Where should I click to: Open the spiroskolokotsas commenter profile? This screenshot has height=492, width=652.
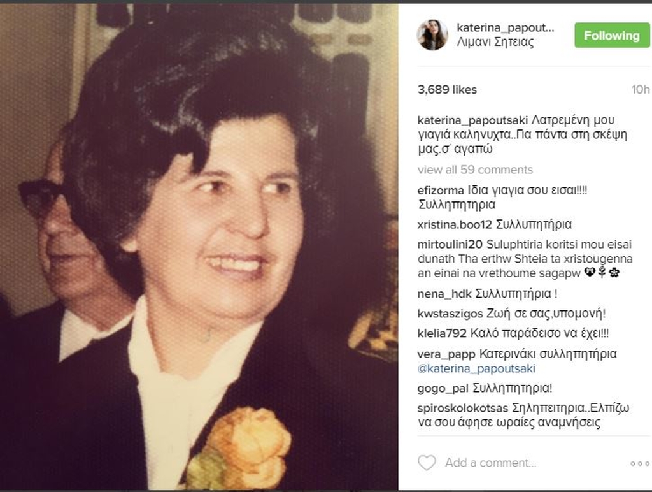[463, 408]
